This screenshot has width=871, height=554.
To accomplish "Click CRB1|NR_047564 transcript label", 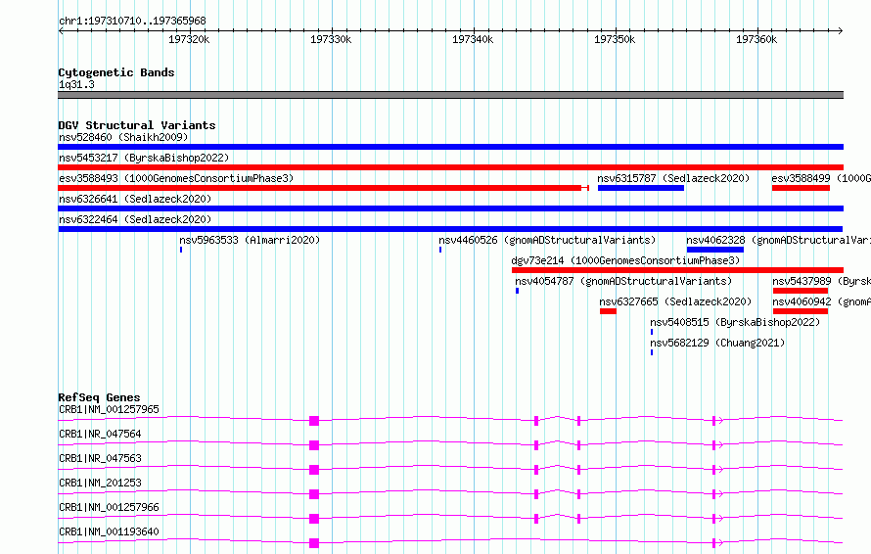I will coord(100,434).
